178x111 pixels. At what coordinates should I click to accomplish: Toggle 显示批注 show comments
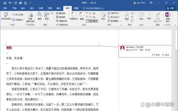[92, 21]
